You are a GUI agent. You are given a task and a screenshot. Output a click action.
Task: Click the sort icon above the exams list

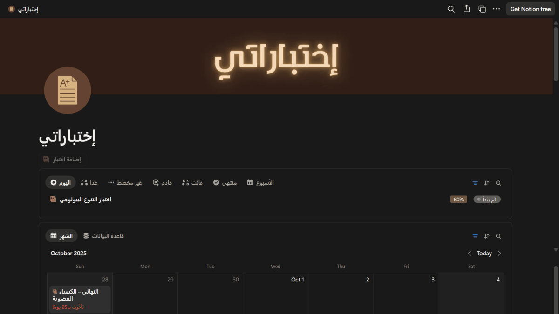tap(487, 183)
